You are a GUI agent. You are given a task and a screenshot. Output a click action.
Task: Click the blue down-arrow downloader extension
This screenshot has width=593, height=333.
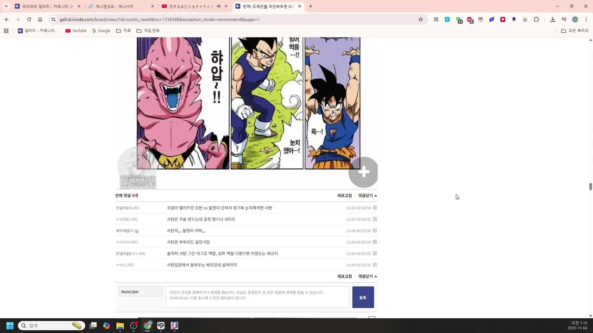click(x=514, y=19)
